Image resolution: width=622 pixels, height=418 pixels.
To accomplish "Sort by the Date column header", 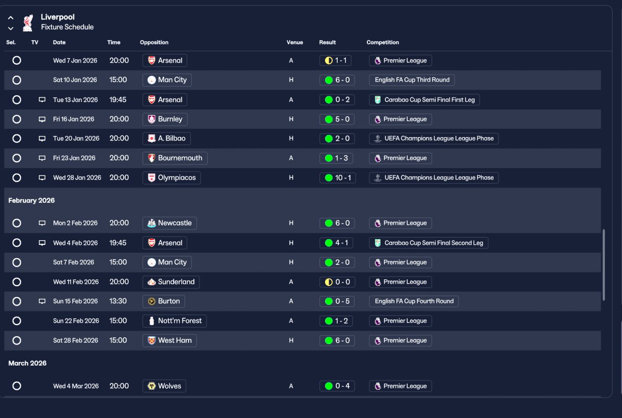I will click(x=59, y=42).
